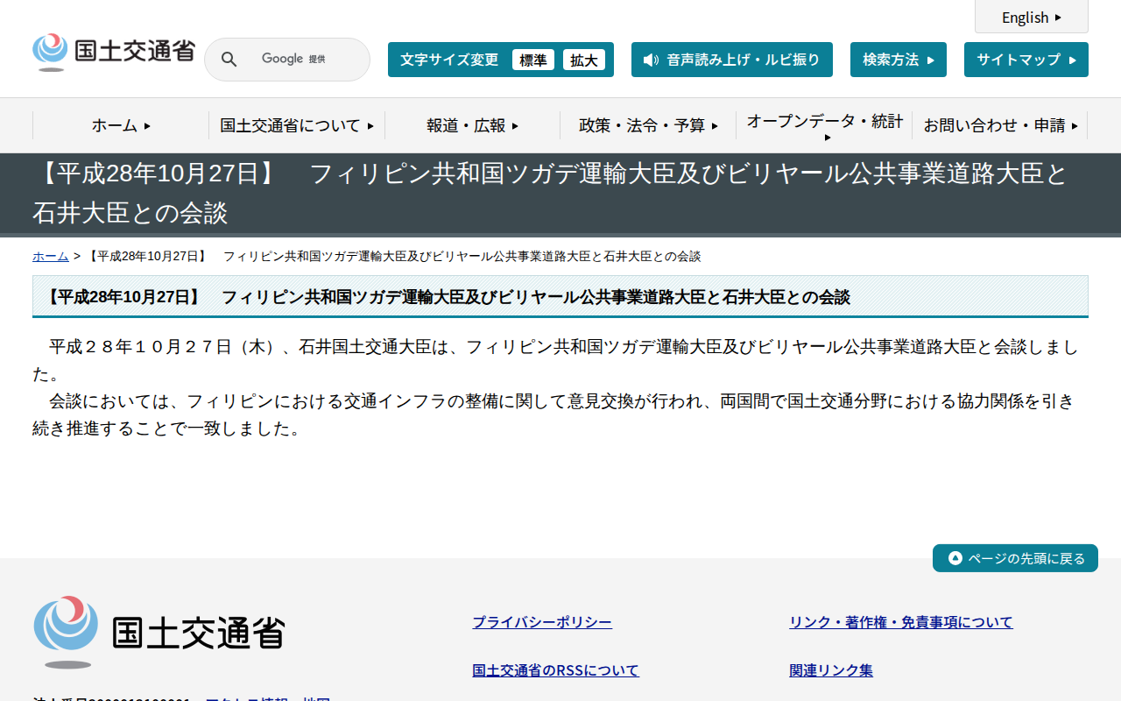This screenshot has width=1121, height=701.
Task: Click the search magnifier icon
Action: click(229, 60)
